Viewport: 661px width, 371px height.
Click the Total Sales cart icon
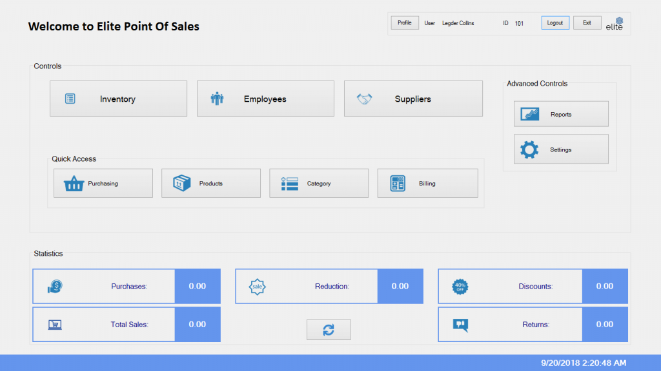[56, 324]
